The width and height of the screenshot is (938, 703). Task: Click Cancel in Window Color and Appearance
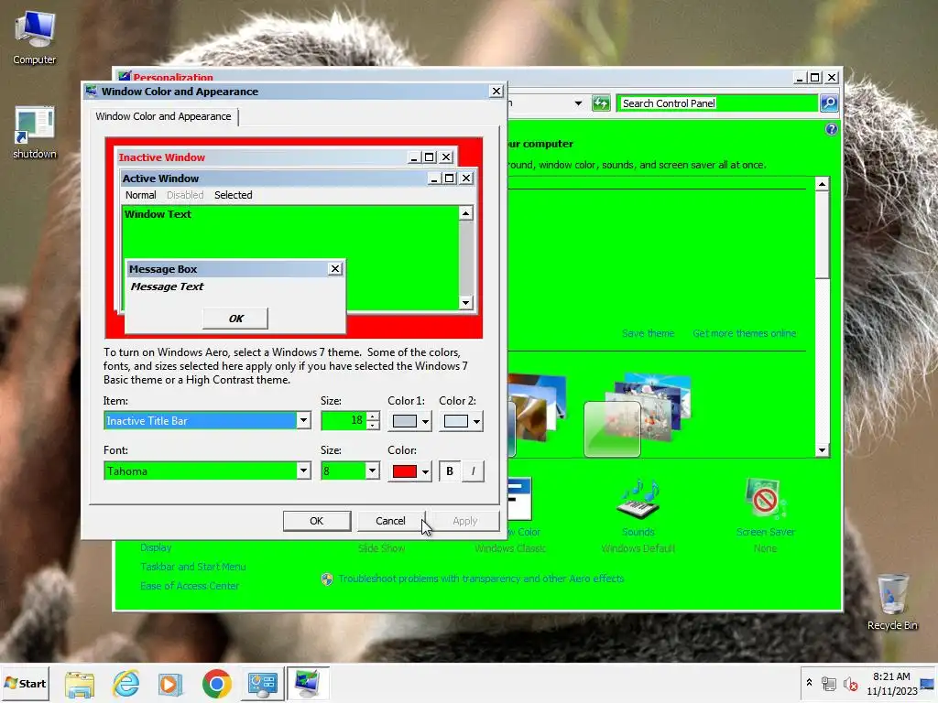390,521
